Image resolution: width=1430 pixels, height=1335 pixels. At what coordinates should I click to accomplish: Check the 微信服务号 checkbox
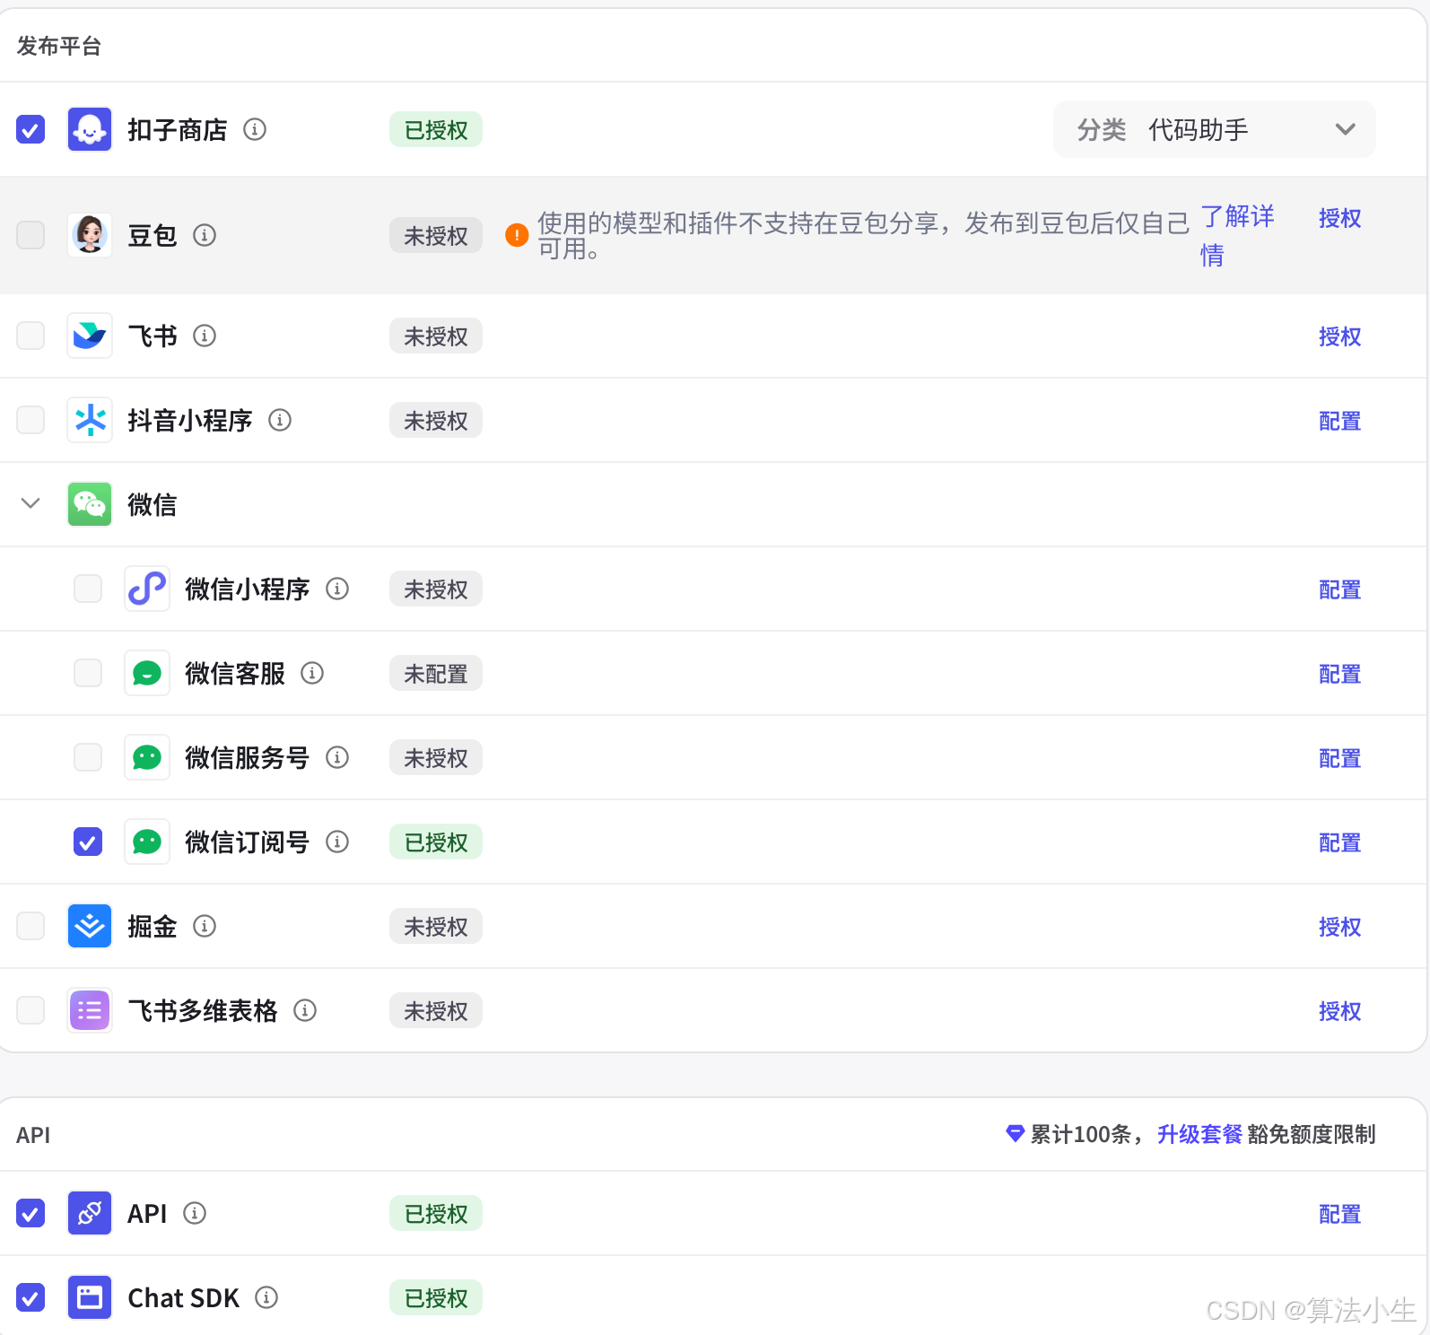(x=88, y=757)
